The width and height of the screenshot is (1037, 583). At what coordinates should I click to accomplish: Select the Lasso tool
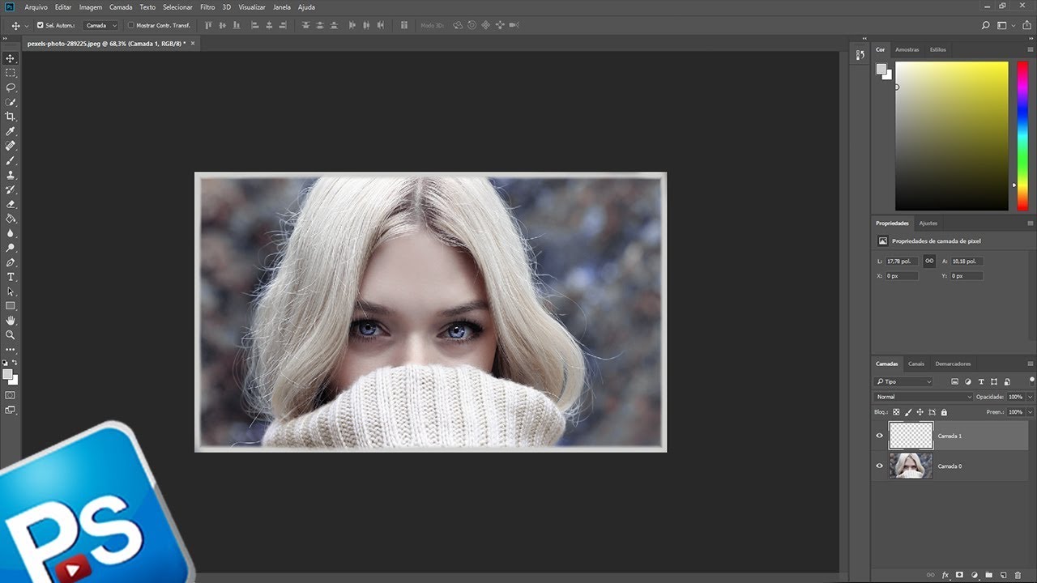11,87
